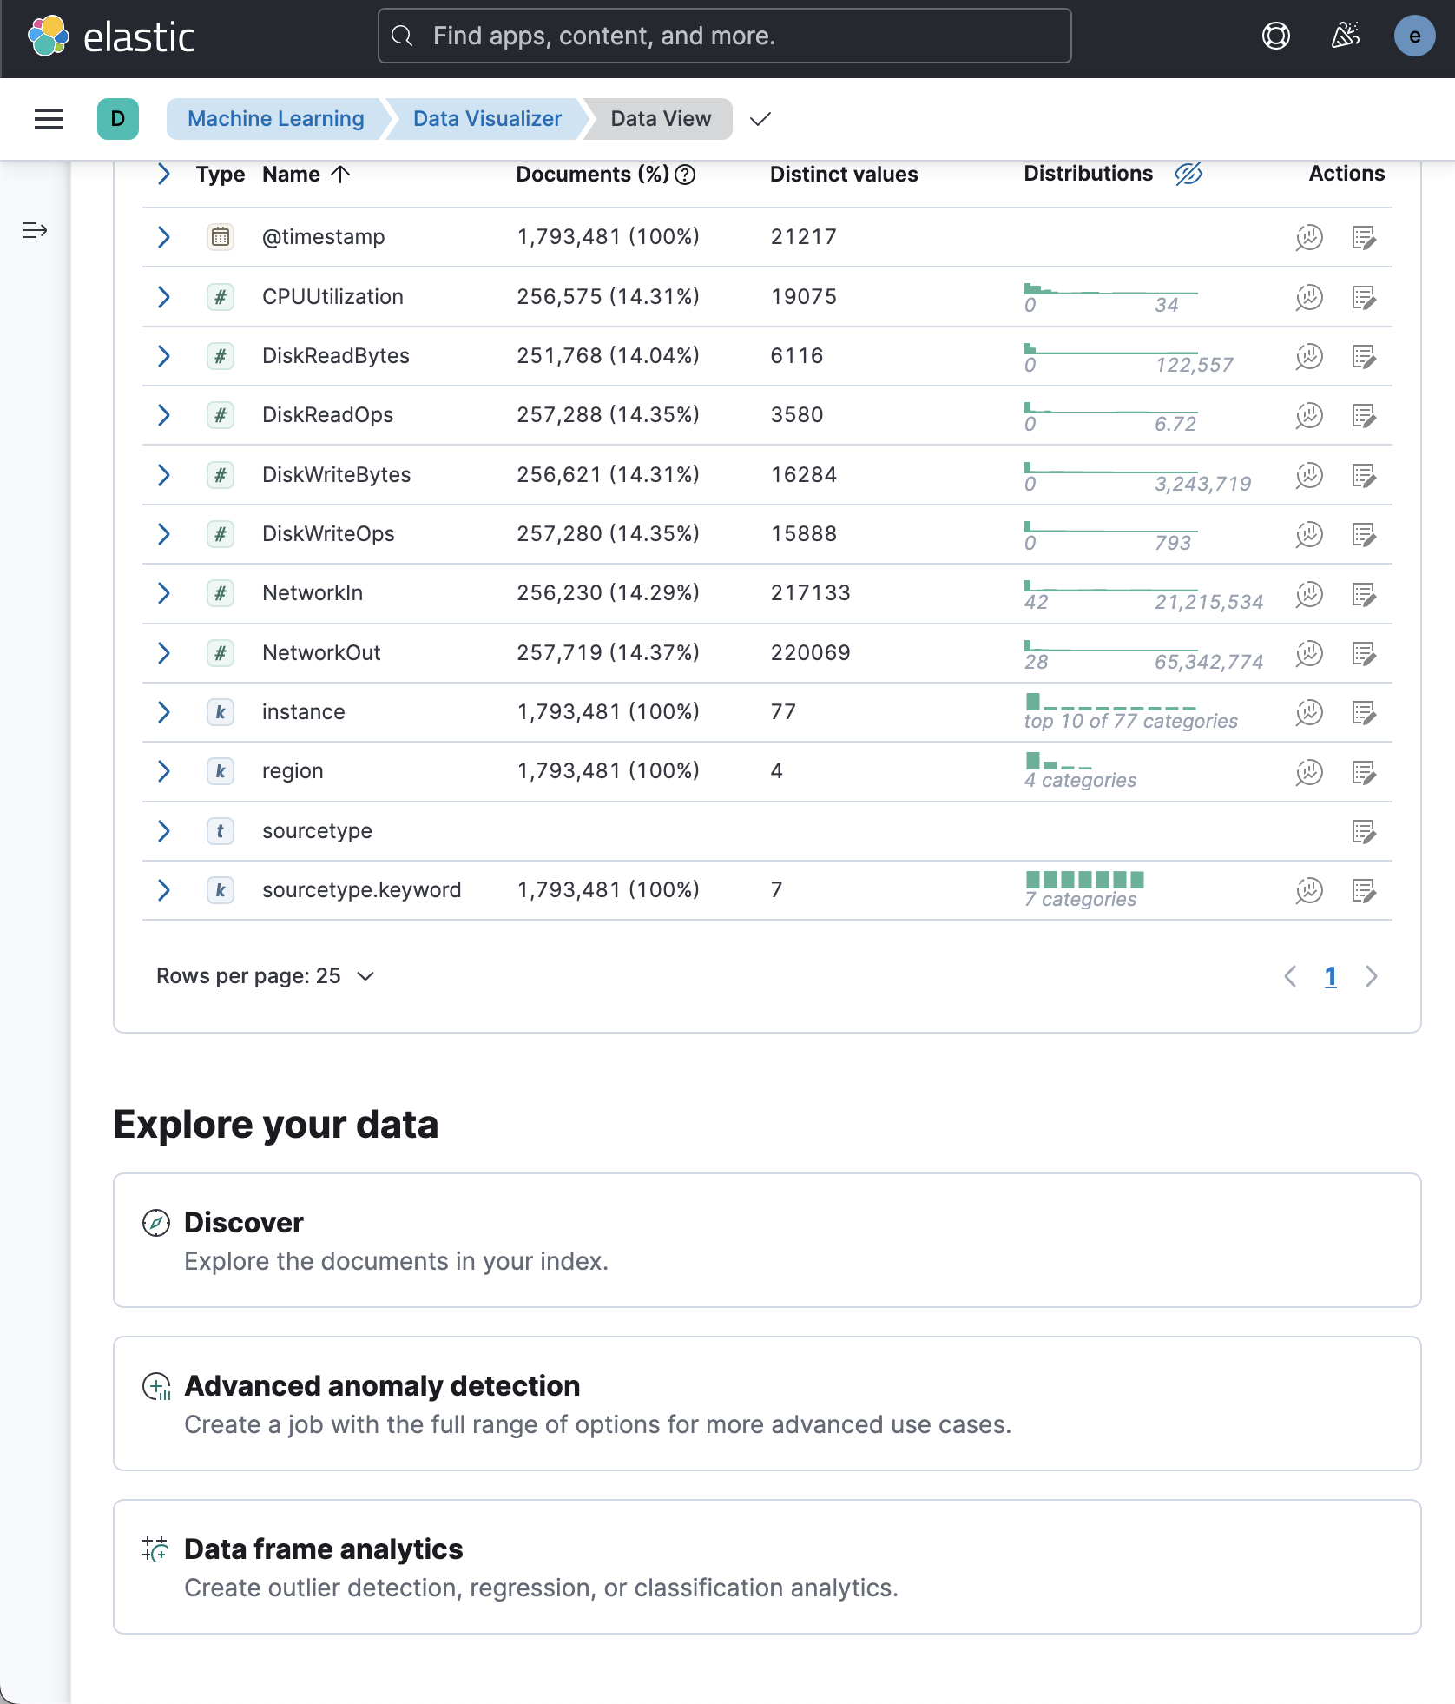The width and height of the screenshot is (1455, 1704).
Task: Open the Elastic home logo
Action: tap(111, 36)
